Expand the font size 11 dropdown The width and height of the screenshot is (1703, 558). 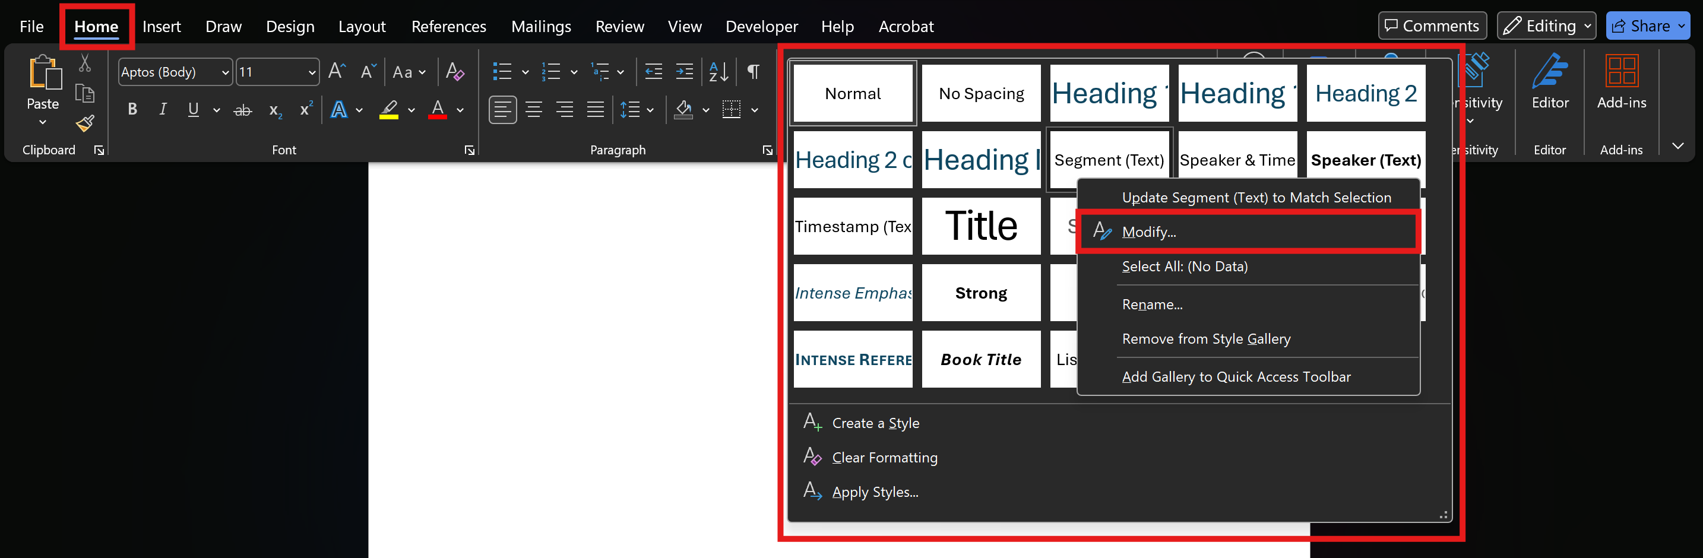pos(311,72)
